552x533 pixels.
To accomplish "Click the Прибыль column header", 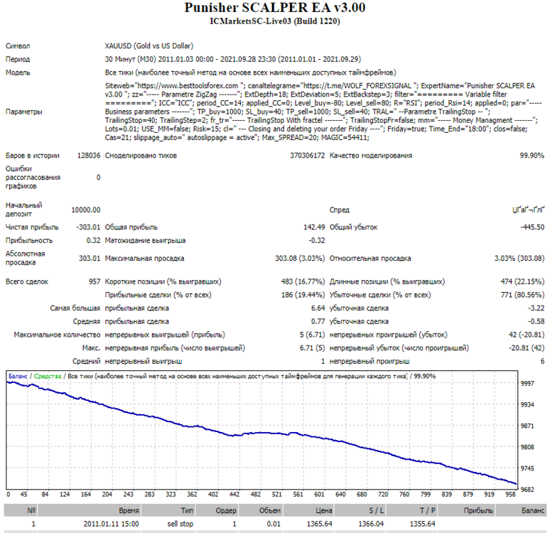I will click(467, 510).
